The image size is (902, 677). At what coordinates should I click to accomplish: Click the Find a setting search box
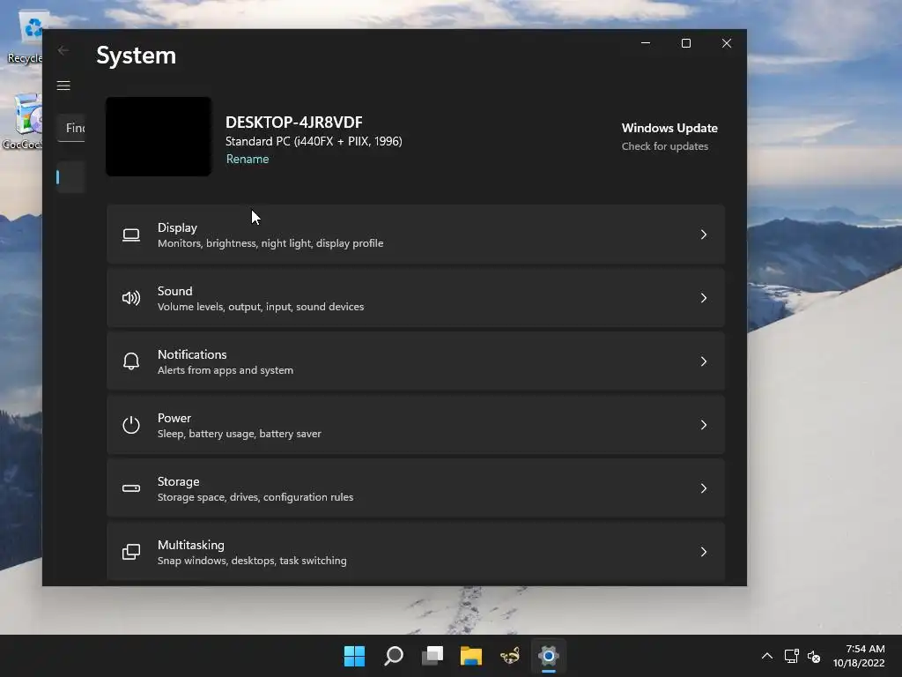click(71, 128)
